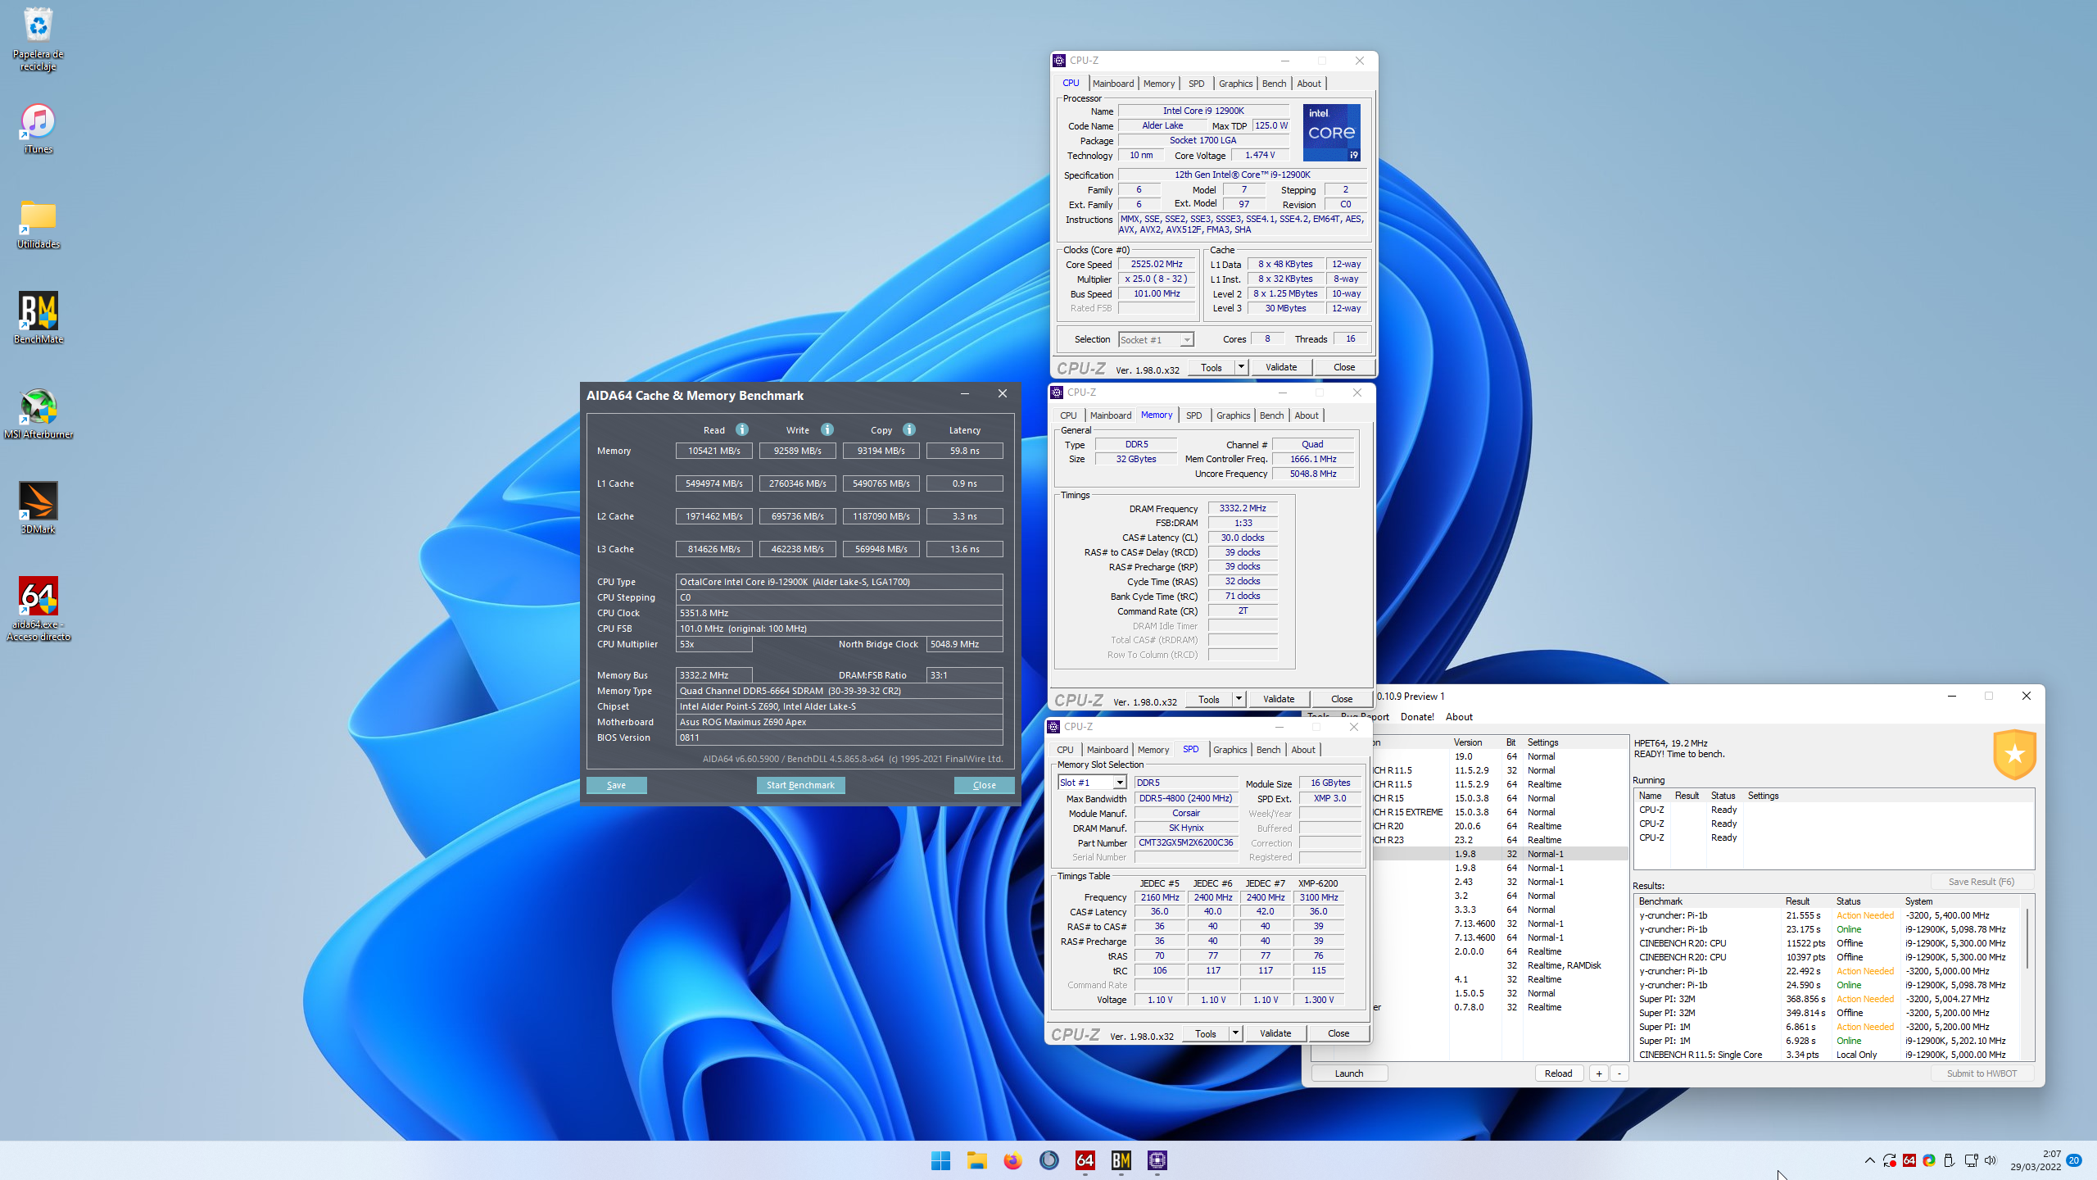Select the 3DMark desktop shortcut

pos(38,508)
